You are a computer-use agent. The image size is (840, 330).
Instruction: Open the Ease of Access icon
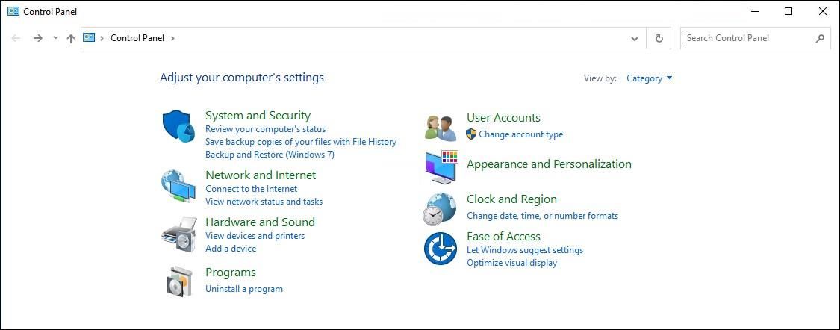pyautogui.click(x=441, y=249)
